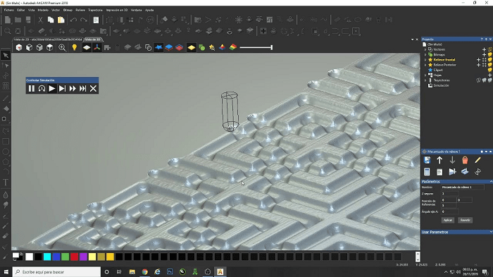Click the Nombre input field
Viewport: 493px width, 277px height.
click(x=463, y=187)
